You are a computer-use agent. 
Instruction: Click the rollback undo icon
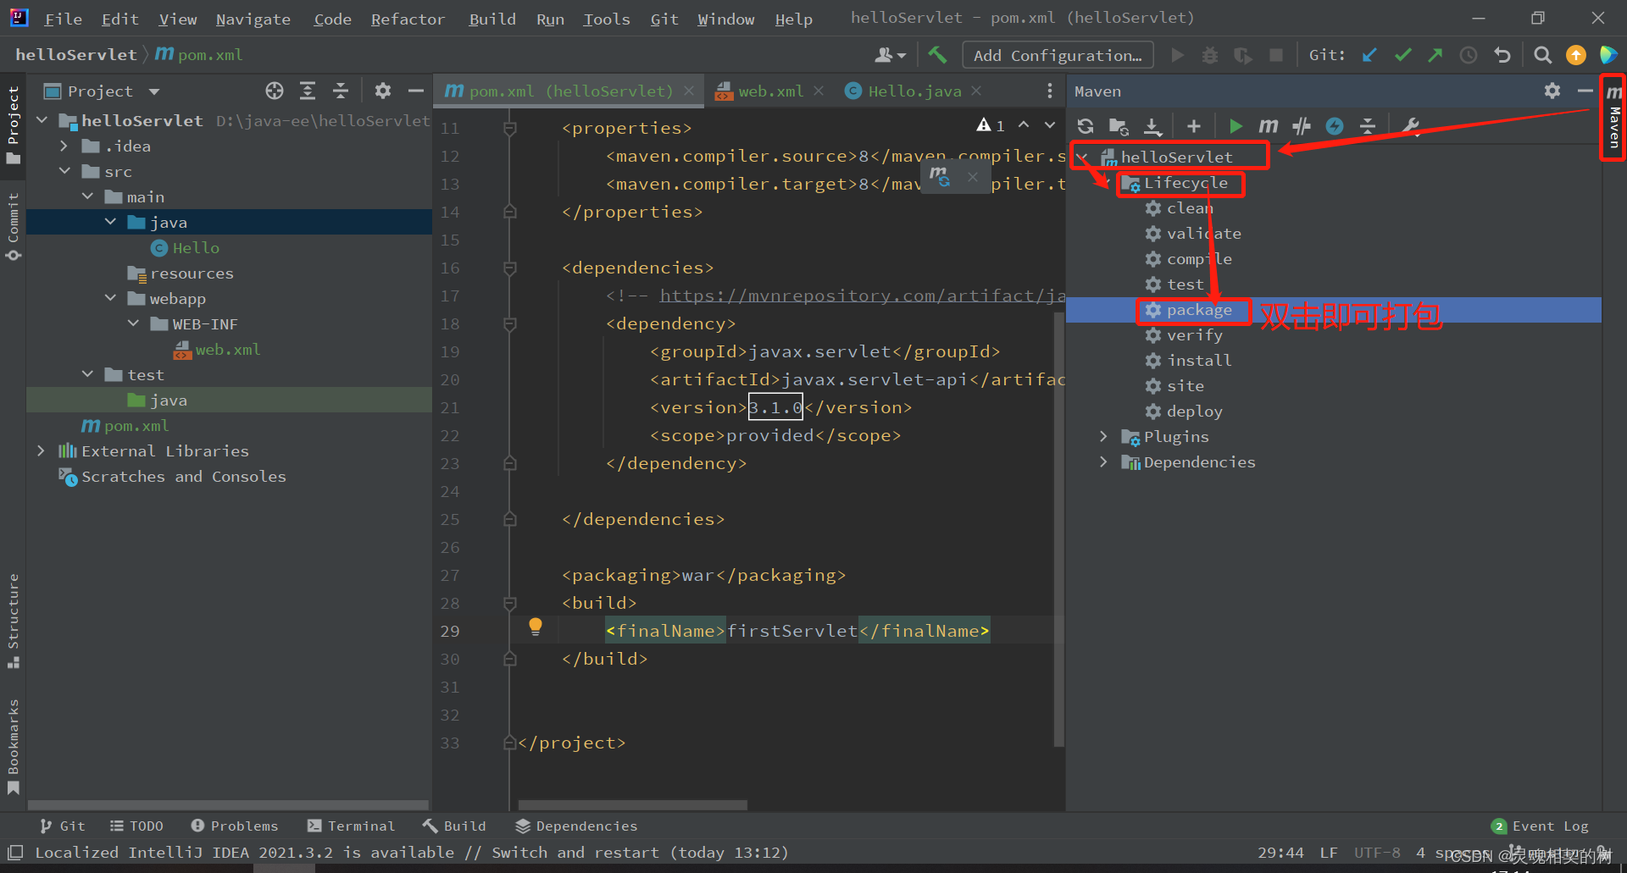pyautogui.click(x=1502, y=55)
